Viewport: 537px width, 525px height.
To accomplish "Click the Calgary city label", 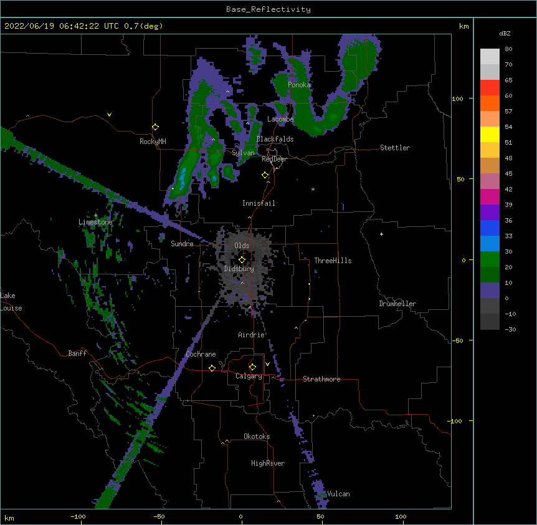I will click(249, 376).
